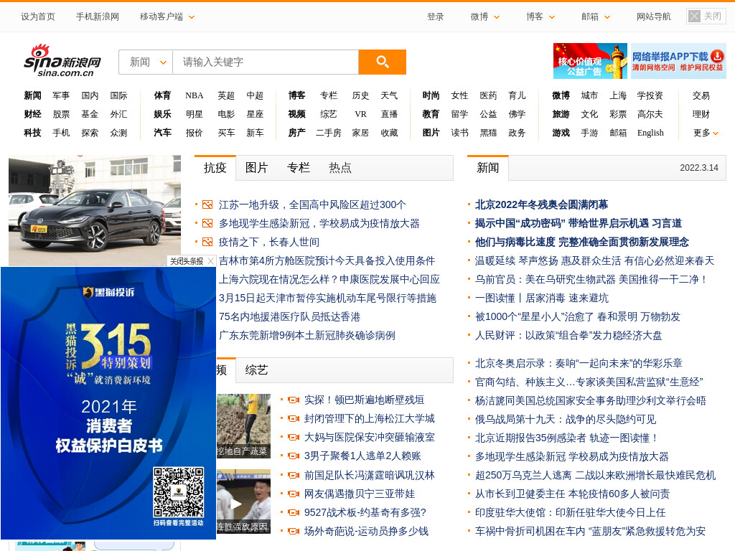The width and height of the screenshot is (735, 551).
Task: Select the 新闻 tab in right panel
Action: pos(488,168)
